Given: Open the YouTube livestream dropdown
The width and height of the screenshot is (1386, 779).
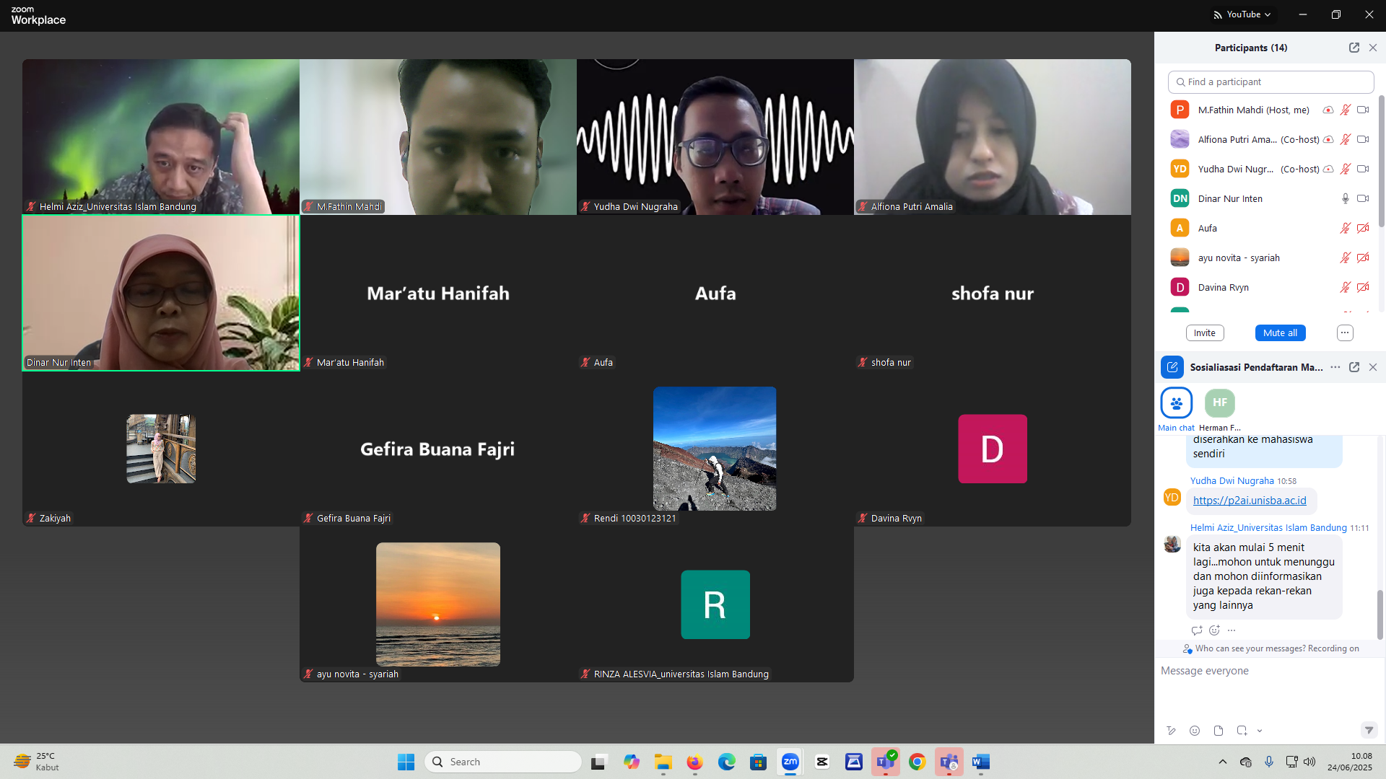Looking at the screenshot, I should pyautogui.click(x=1242, y=14).
